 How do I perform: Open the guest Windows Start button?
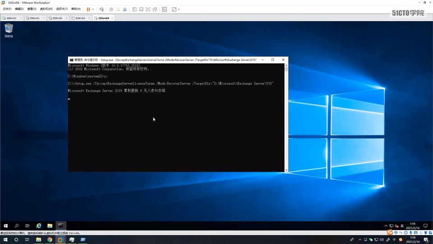click(x=5, y=226)
